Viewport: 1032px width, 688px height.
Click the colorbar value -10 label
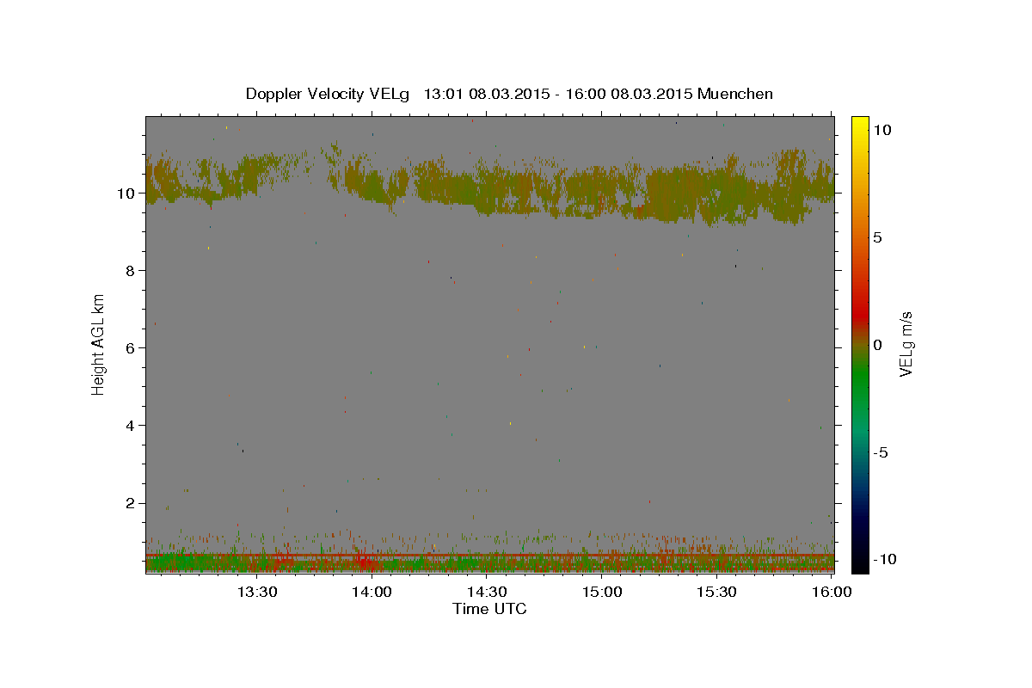(x=883, y=559)
